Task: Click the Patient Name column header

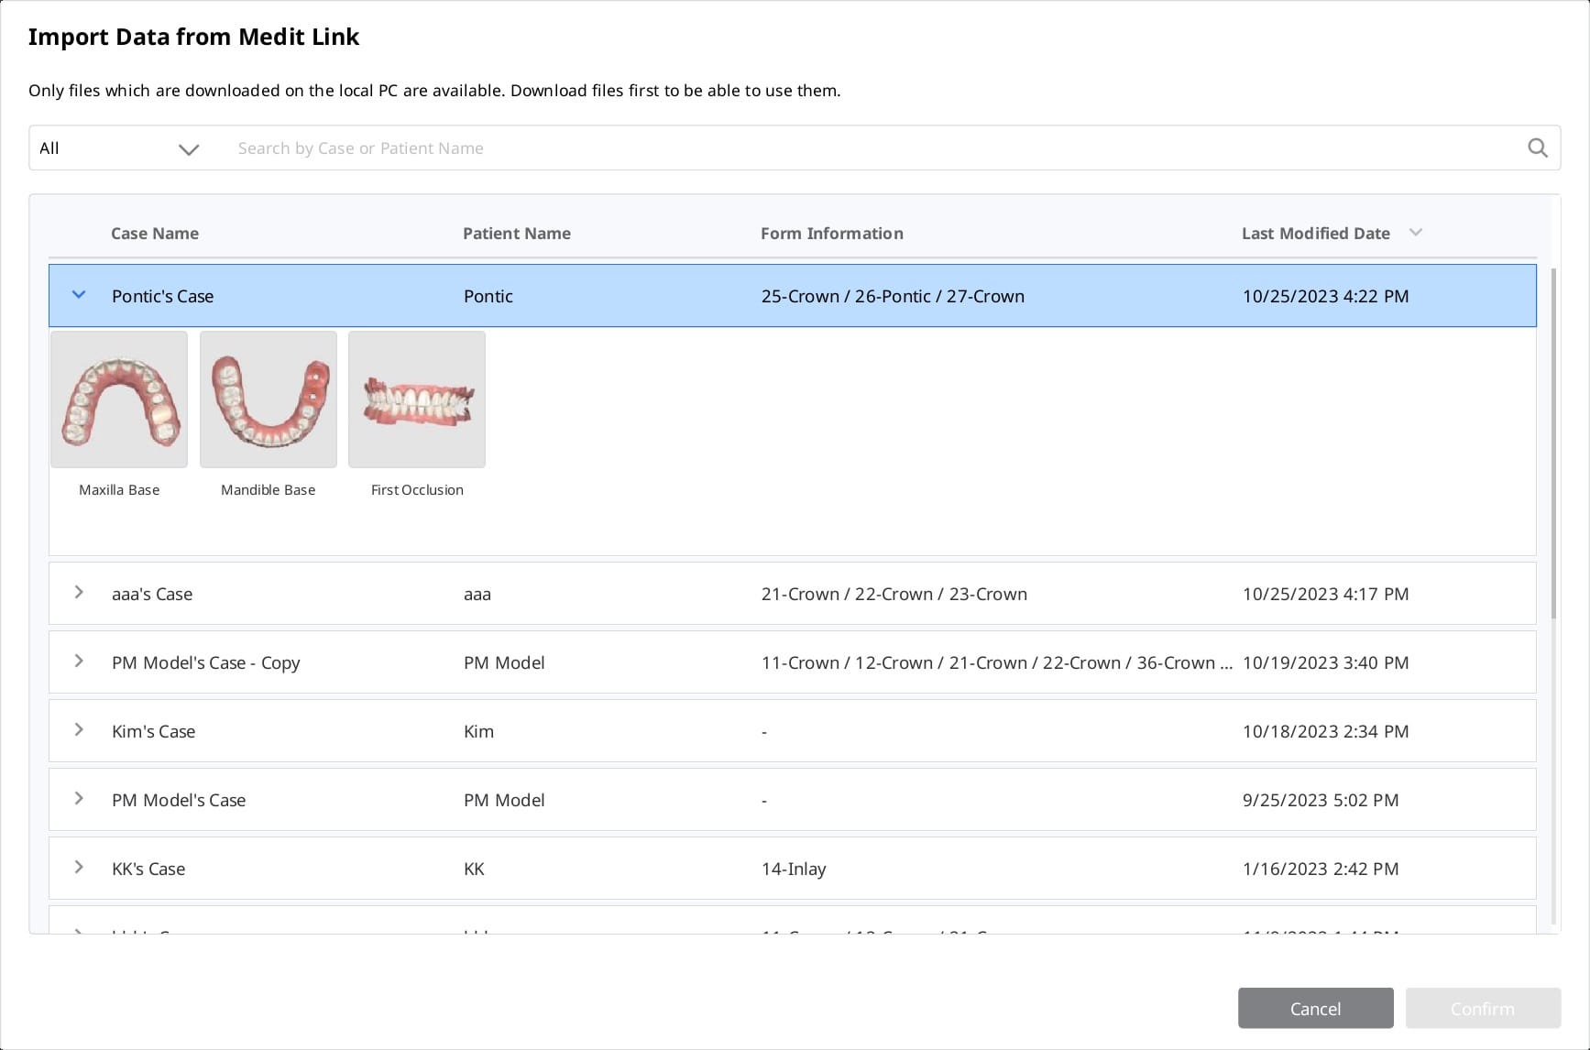Action: [516, 234]
